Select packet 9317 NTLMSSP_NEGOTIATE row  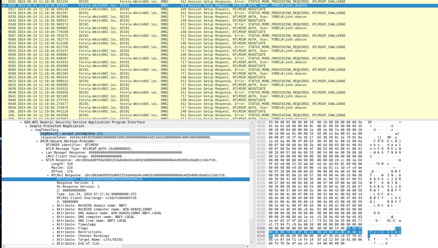(x=220, y=9)
